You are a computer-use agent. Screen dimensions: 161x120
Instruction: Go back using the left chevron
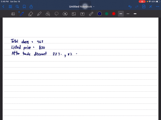(3, 7)
